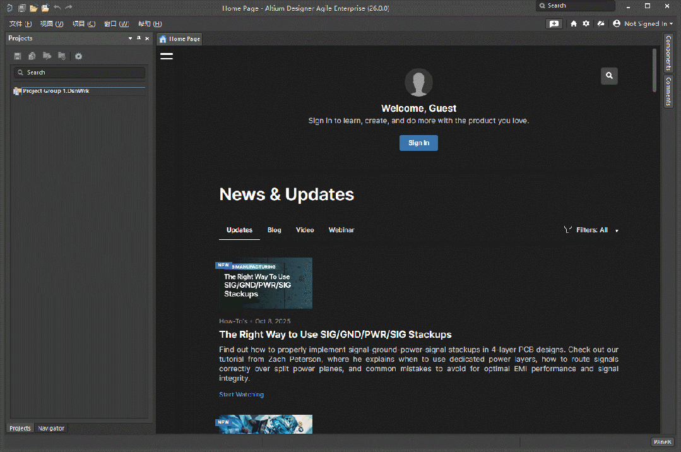Click the Search box in the title bar
The width and height of the screenshot is (681, 452).
click(576, 6)
